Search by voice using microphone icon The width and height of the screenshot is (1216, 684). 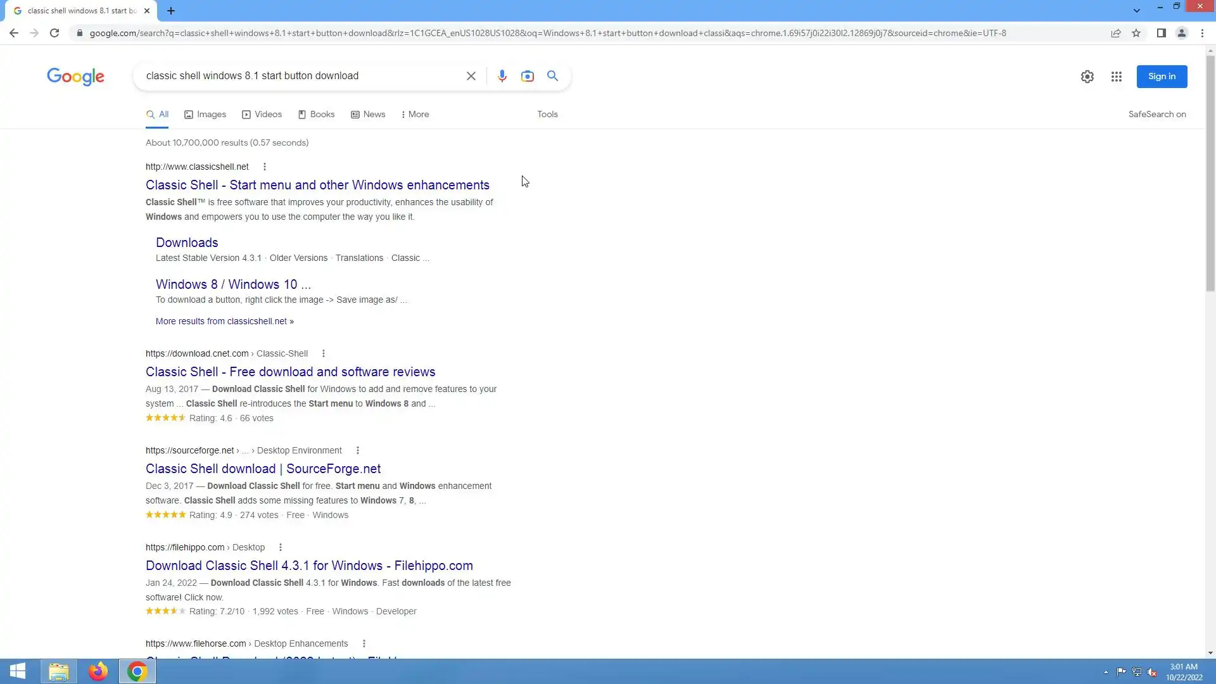pos(502,76)
